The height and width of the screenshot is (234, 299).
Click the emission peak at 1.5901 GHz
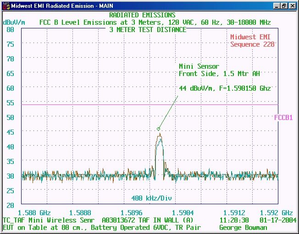(160, 135)
